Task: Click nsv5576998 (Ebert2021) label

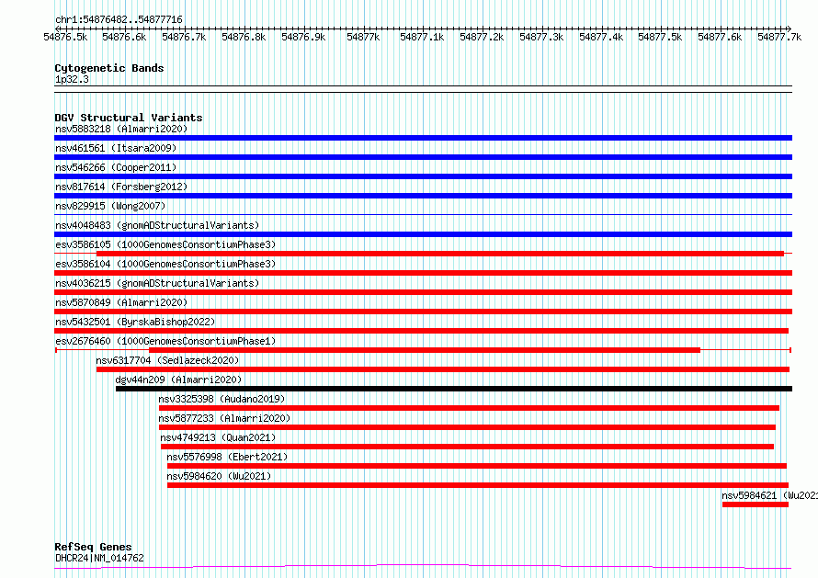Action: point(227,457)
